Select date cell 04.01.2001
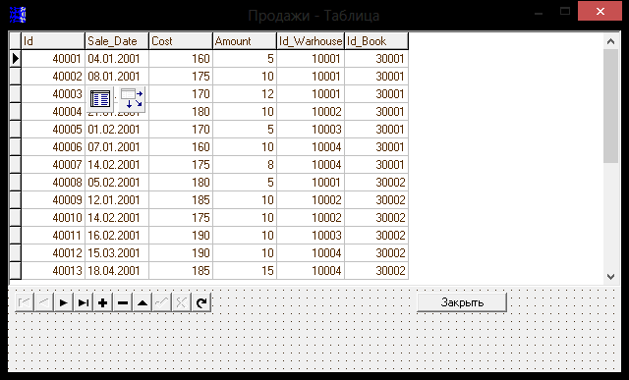Screen dimensions: 629x380 [117, 59]
